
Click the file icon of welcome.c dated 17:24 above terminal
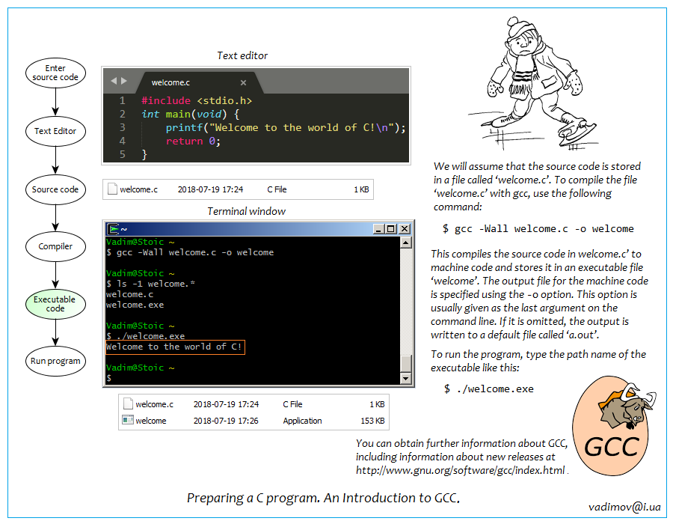point(112,189)
